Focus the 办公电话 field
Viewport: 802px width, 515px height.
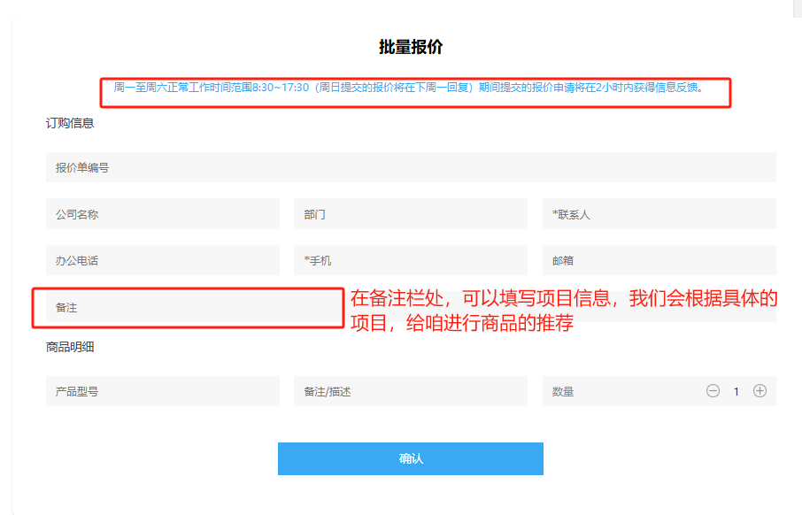click(x=163, y=260)
